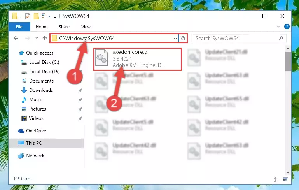
Task: Go back with the Back arrow
Action: click(x=16, y=38)
